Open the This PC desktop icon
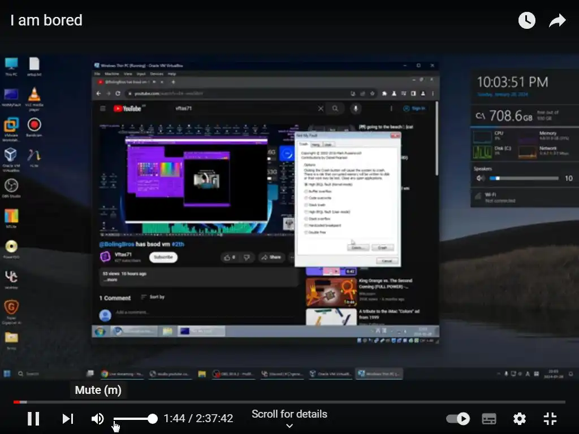 (x=11, y=67)
